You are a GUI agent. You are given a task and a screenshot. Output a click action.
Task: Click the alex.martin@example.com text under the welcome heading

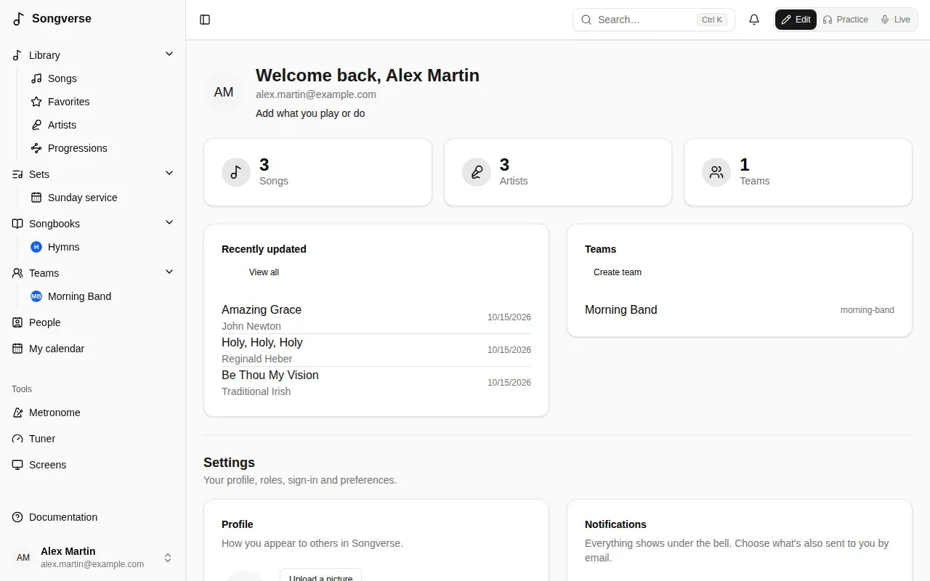(x=316, y=94)
